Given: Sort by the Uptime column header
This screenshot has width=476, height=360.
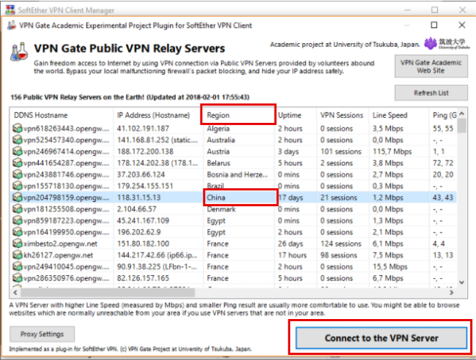Looking at the screenshot, I should pyautogui.click(x=295, y=116).
